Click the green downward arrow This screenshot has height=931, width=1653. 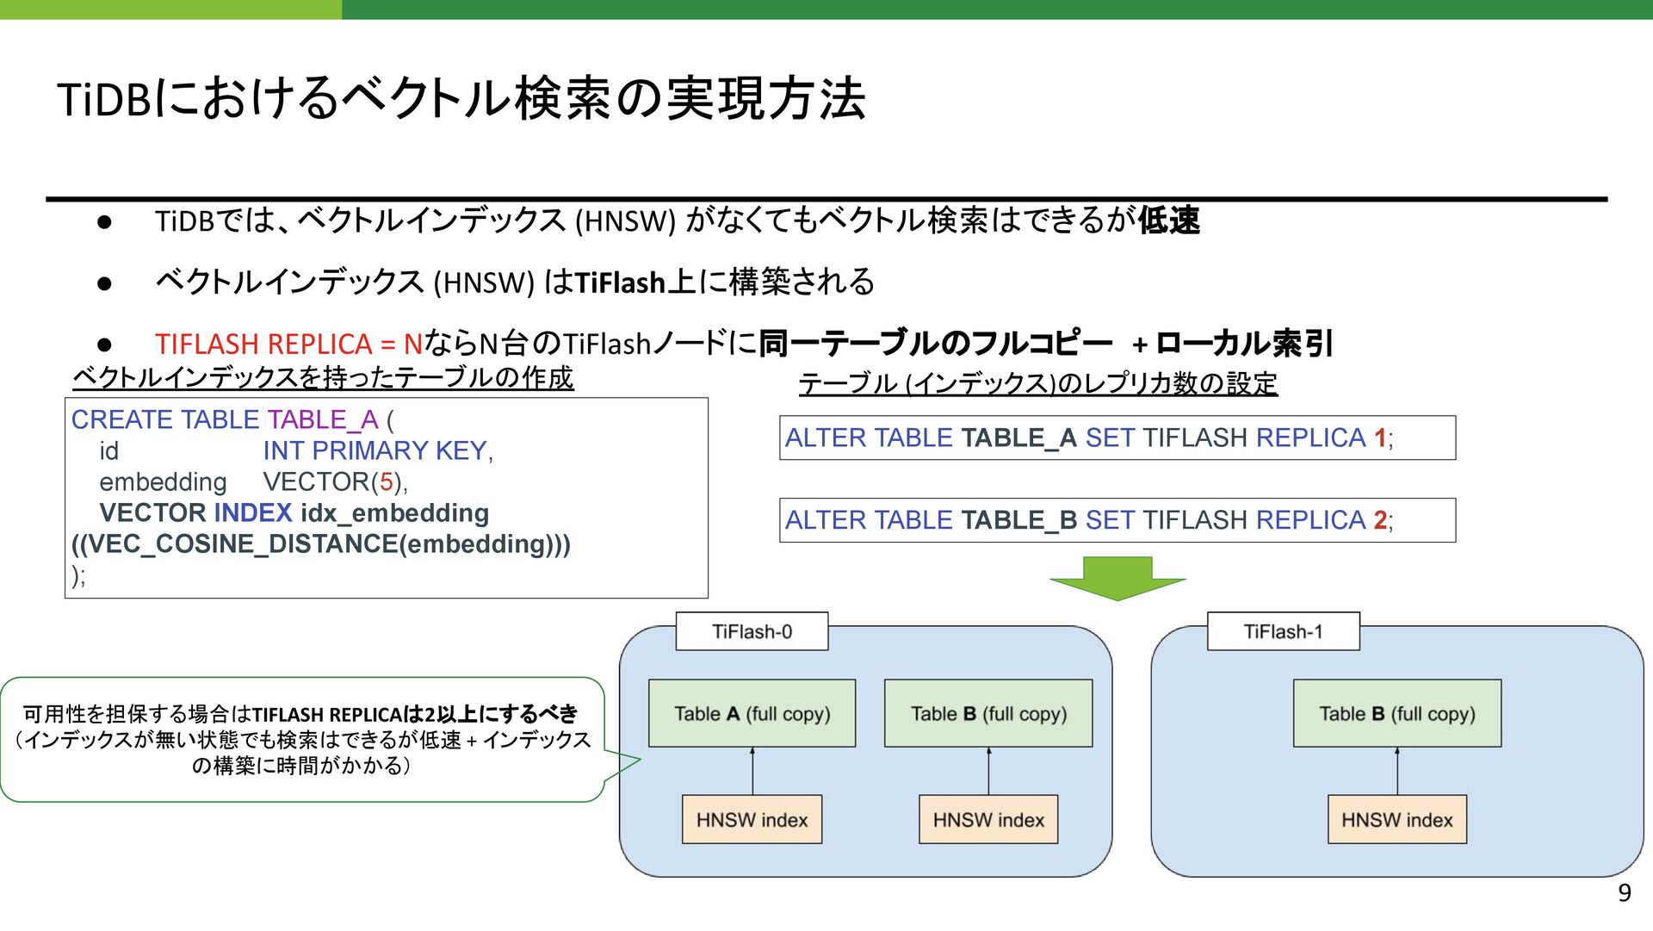click(x=1117, y=578)
